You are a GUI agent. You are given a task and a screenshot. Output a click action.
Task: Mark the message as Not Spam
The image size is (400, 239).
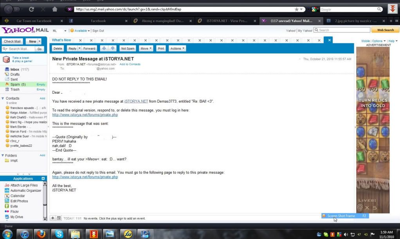128,48
